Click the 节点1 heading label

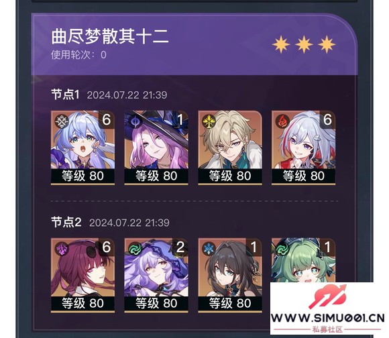tap(65, 95)
